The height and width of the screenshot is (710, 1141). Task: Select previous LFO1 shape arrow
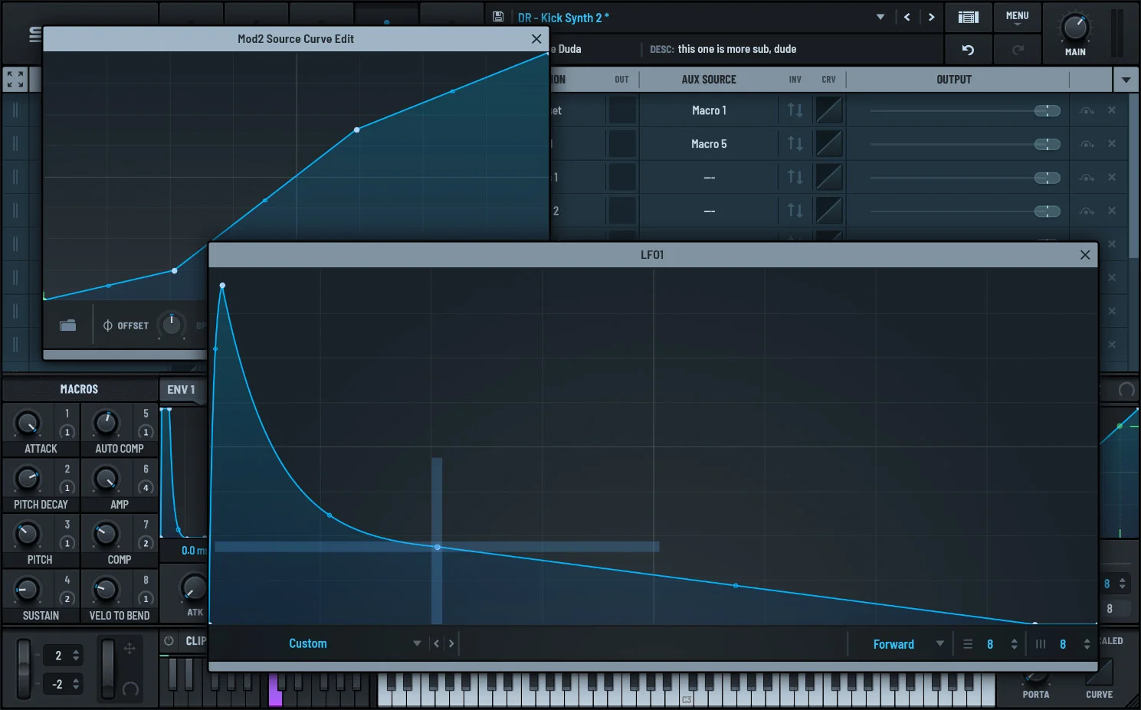coord(437,643)
